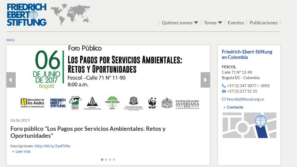This screenshot has width=297, height=167.
Task: Select the fourth carousel dot indicator
Action: [114, 160]
